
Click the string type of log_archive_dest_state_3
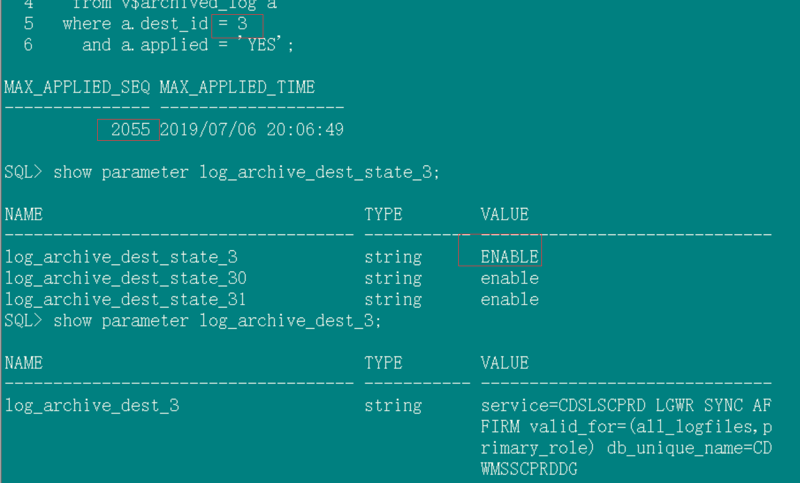(x=393, y=257)
